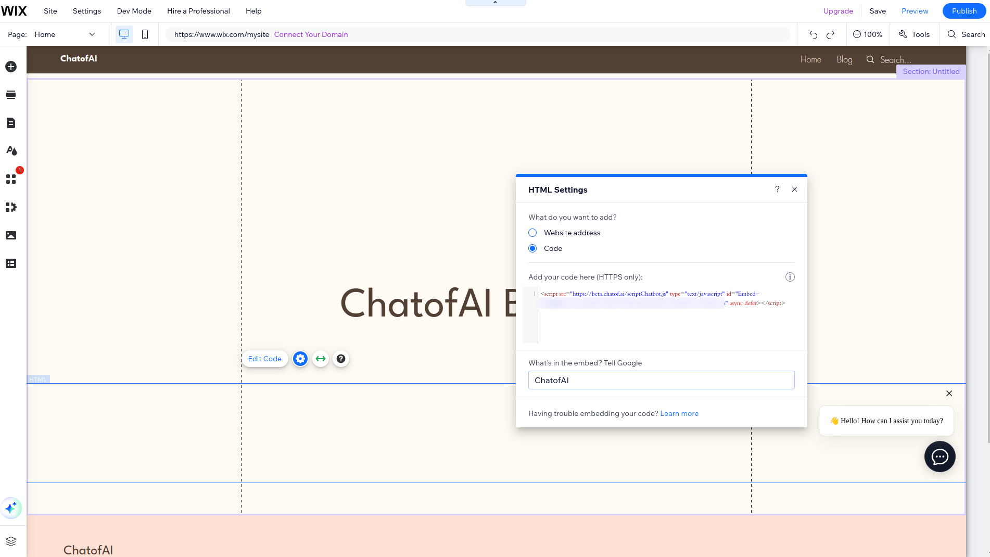The height and width of the screenshot is (557, 990).
Task: Open the Dev Mode menu
Action: (x=134, y=11)
